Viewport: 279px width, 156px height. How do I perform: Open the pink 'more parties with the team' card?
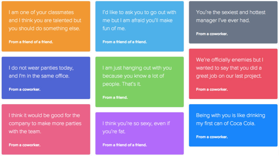(x=46, y=129)
